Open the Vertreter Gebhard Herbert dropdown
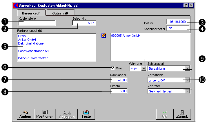 [x=188, y=91]
